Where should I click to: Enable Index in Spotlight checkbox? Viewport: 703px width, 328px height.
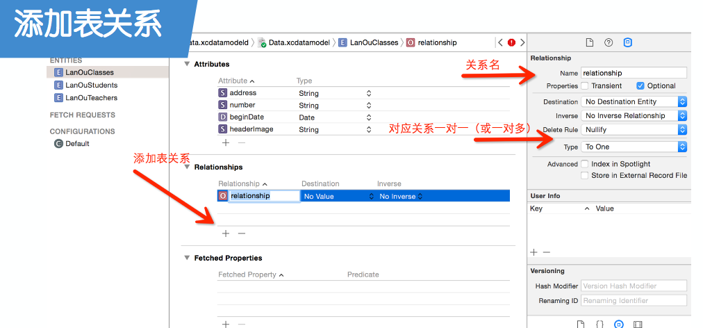585,164
